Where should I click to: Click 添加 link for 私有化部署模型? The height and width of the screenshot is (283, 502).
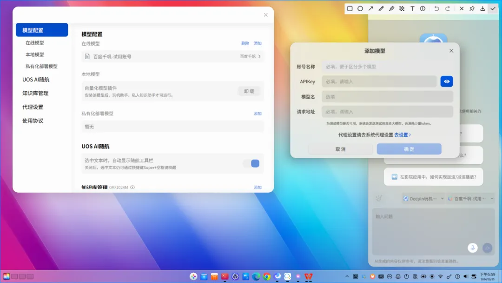point(258,114)
